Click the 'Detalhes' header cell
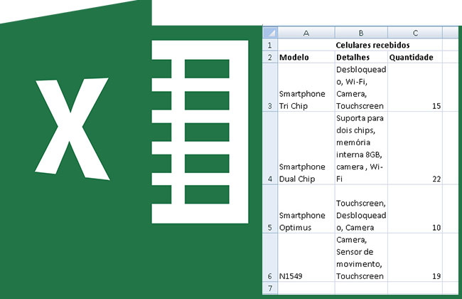 [x=361, y=57]
